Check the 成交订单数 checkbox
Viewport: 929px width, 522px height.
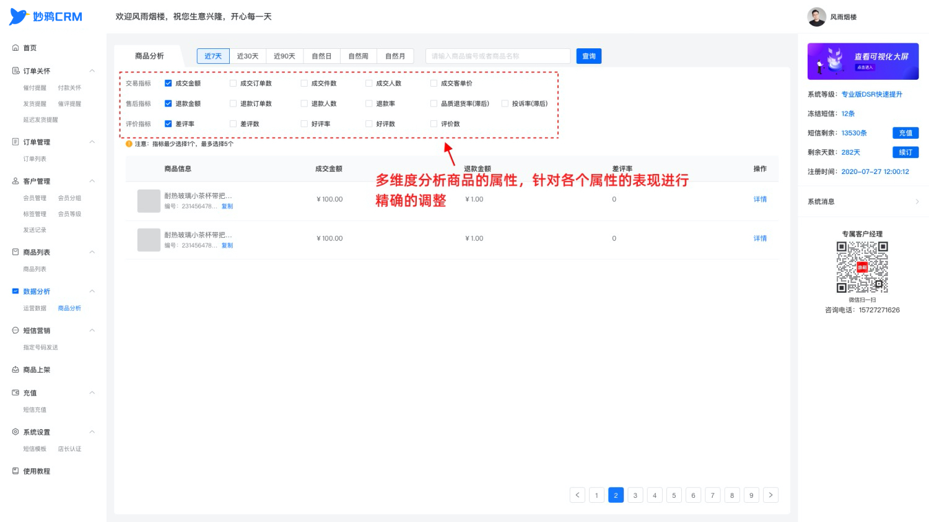233,83
